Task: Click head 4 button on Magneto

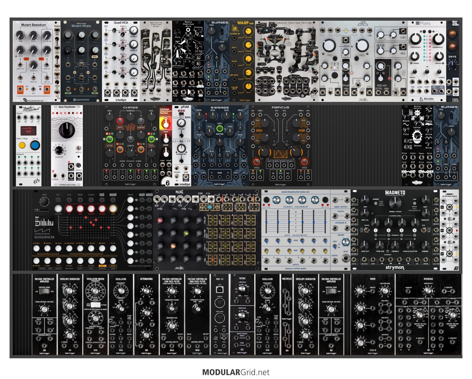Action: pos(414,230)
